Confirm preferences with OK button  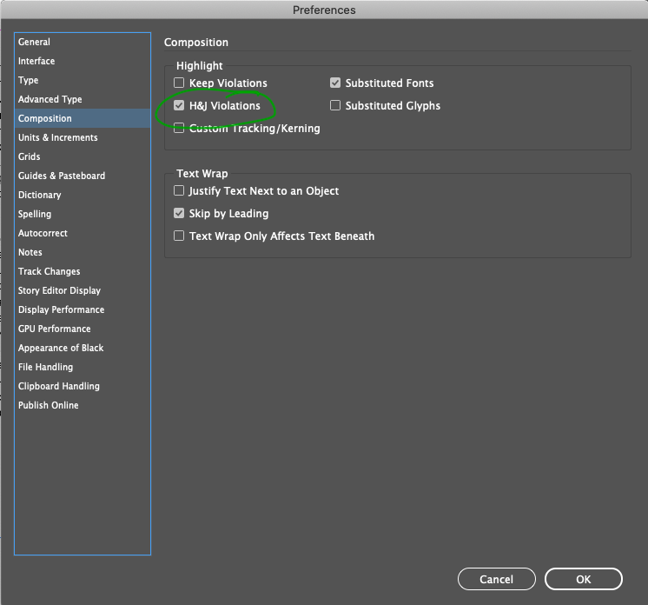pos(583,579)
